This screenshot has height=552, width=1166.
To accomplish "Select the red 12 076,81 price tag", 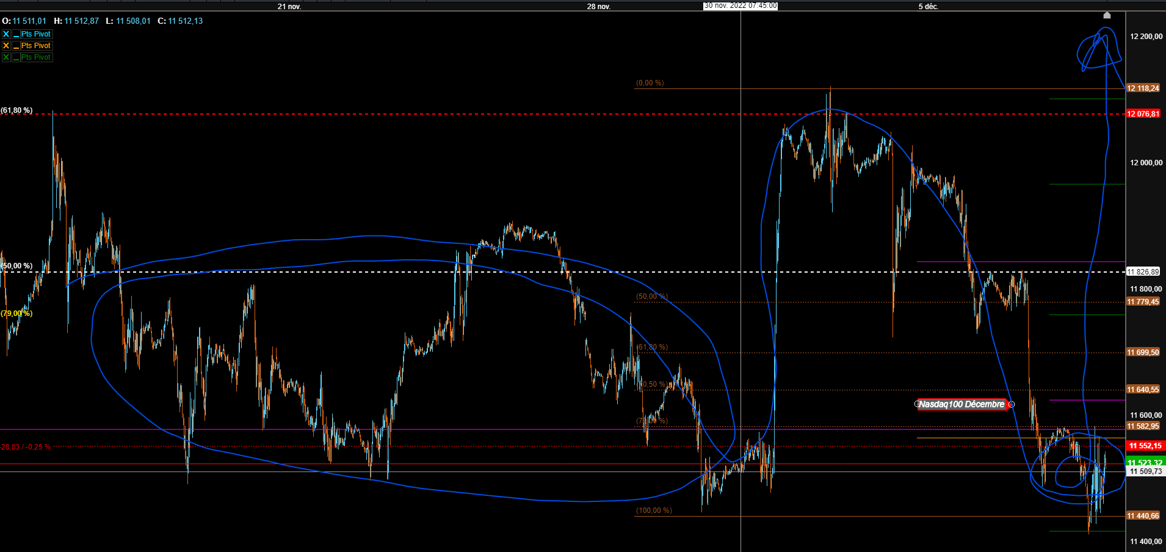I will click(x=1143, y=114).
